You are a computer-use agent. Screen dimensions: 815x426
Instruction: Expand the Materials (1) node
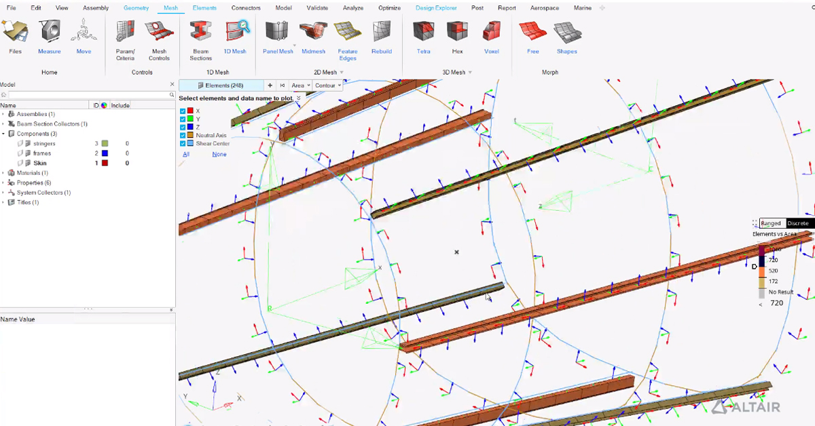pos(3,173)
